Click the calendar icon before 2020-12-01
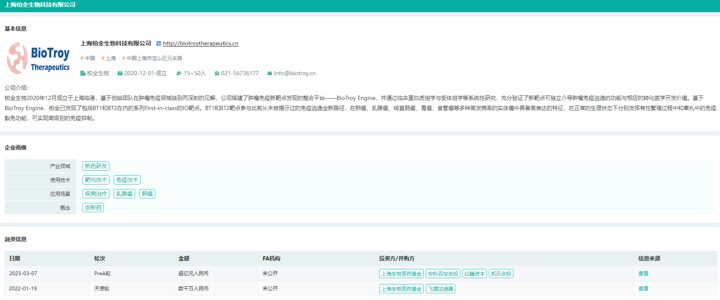The width and height of the screenshot is (720, 300). (x=120, y=74)
